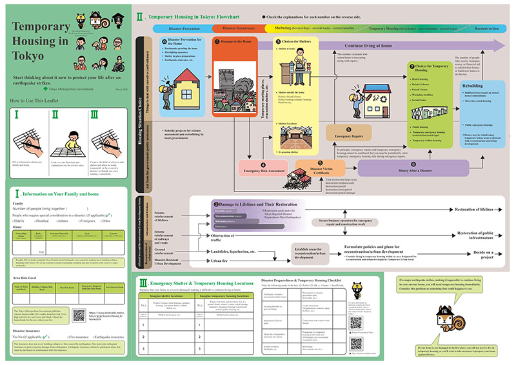Tick the Other checkbox under Family
The width and height of the screenshot is (516, 365).
101,221
